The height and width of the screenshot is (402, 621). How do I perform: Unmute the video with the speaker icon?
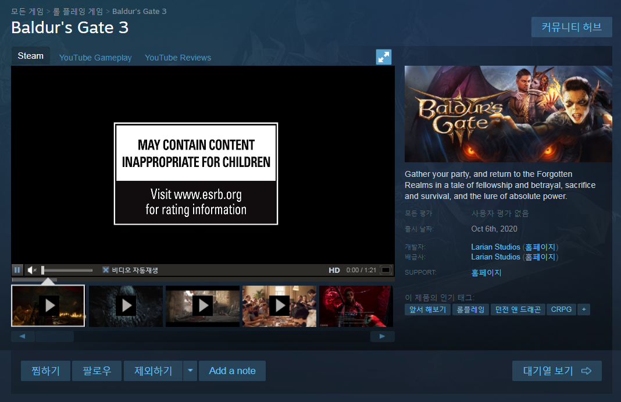pos(31,270)
